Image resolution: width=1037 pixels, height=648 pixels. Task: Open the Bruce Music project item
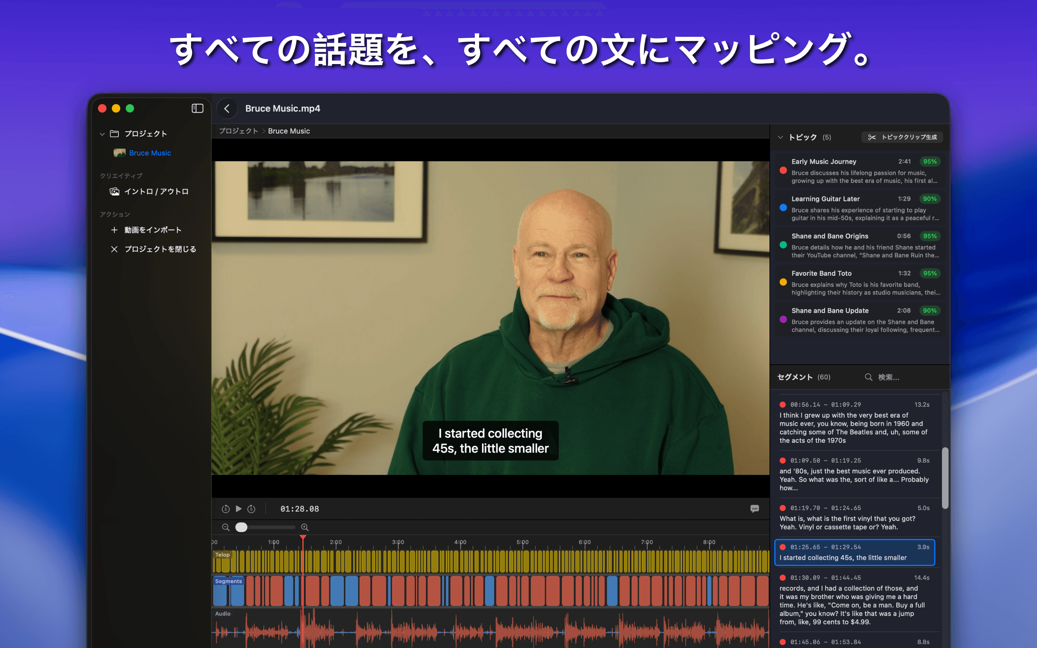[x=149, y=153]
